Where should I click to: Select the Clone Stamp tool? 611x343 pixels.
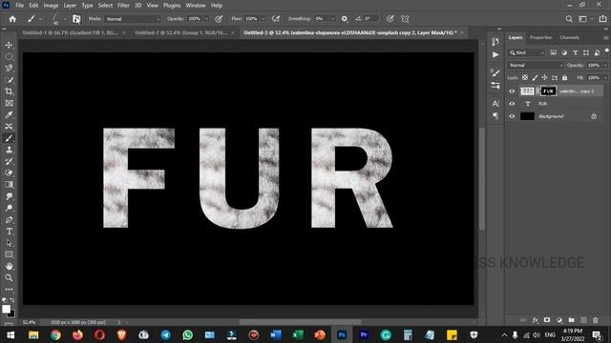pyautogui.click(x=9, y=150)
